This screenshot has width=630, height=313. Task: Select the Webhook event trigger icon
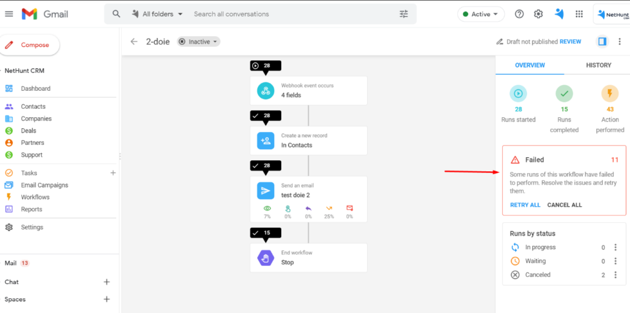[266, 91]
